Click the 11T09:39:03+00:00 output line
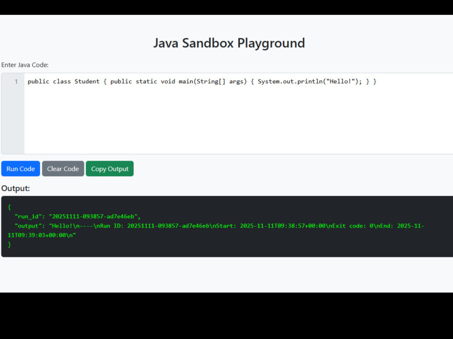453x339 pixels. pyautogui.click(x=42, y=235)
